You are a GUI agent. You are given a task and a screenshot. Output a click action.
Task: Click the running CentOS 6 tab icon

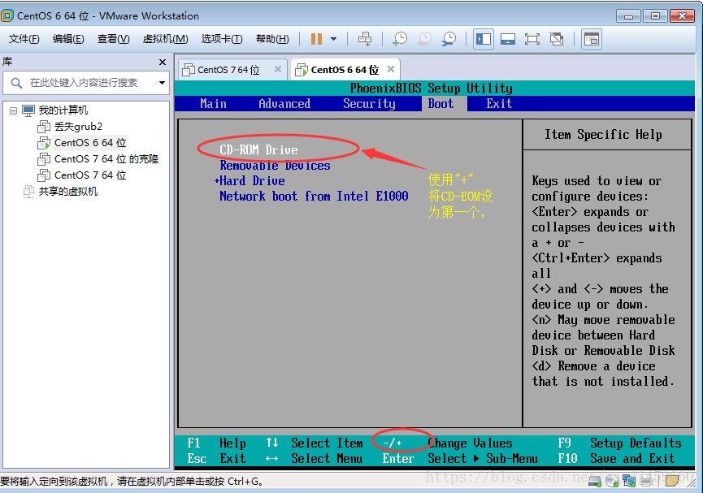(302, 70)
